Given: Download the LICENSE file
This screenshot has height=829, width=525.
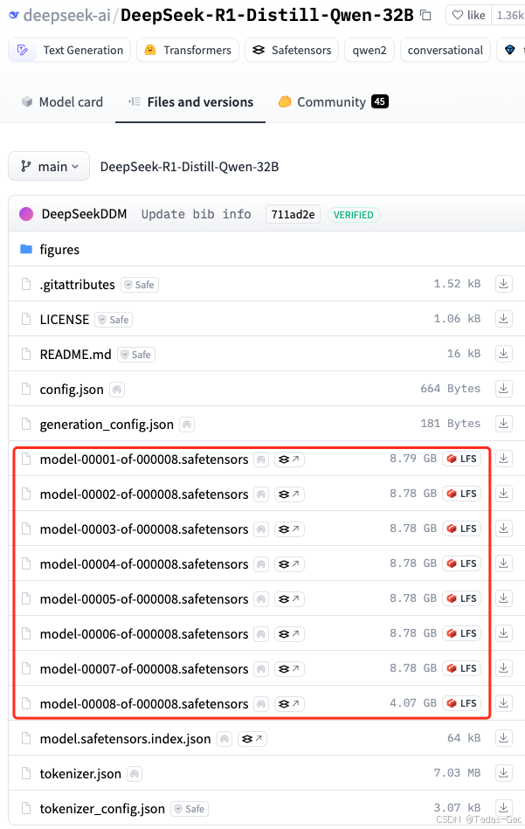Looking at the screenshot, I should pos(504,319).
